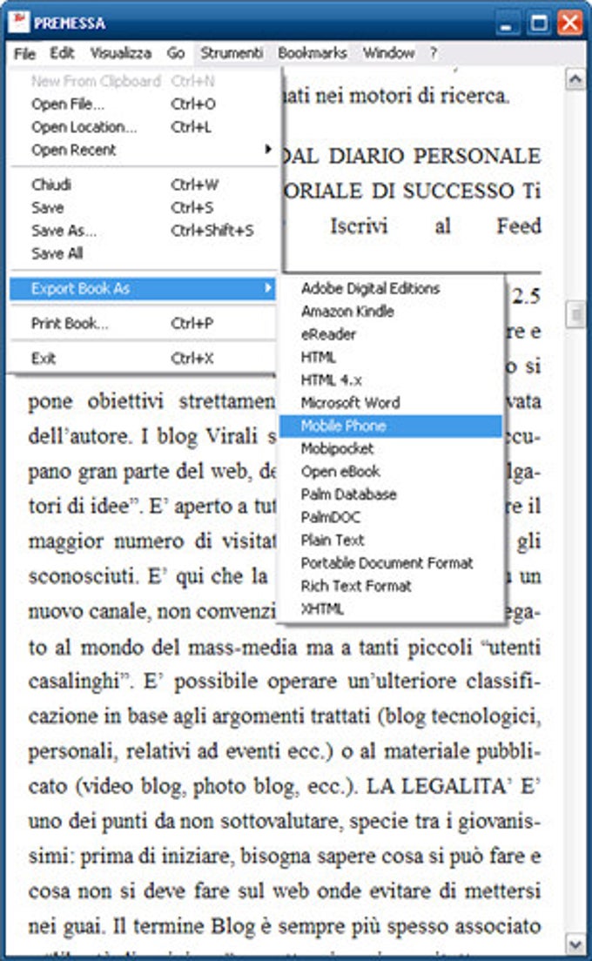Image resolution: width=592 pixels, height=961 pixels.
Task: Select Open File... from File menu
Action: point(142,104)
